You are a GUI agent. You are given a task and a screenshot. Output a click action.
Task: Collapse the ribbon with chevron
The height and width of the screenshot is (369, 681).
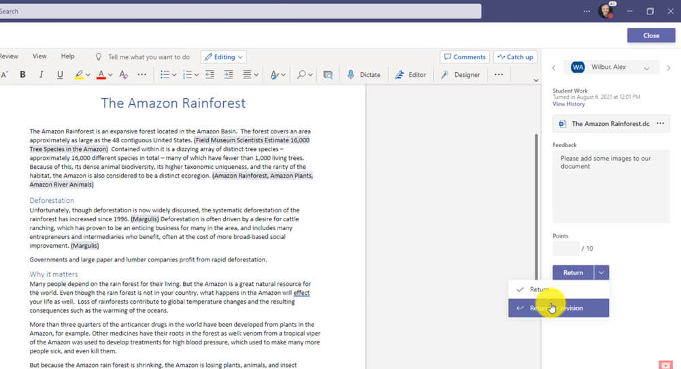pyautogui.click(x=536, y=80)
